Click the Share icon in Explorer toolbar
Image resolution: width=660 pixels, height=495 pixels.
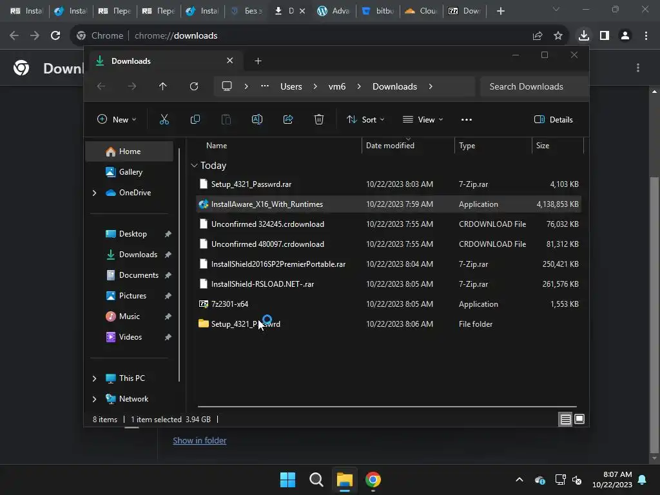pos(288,119)
